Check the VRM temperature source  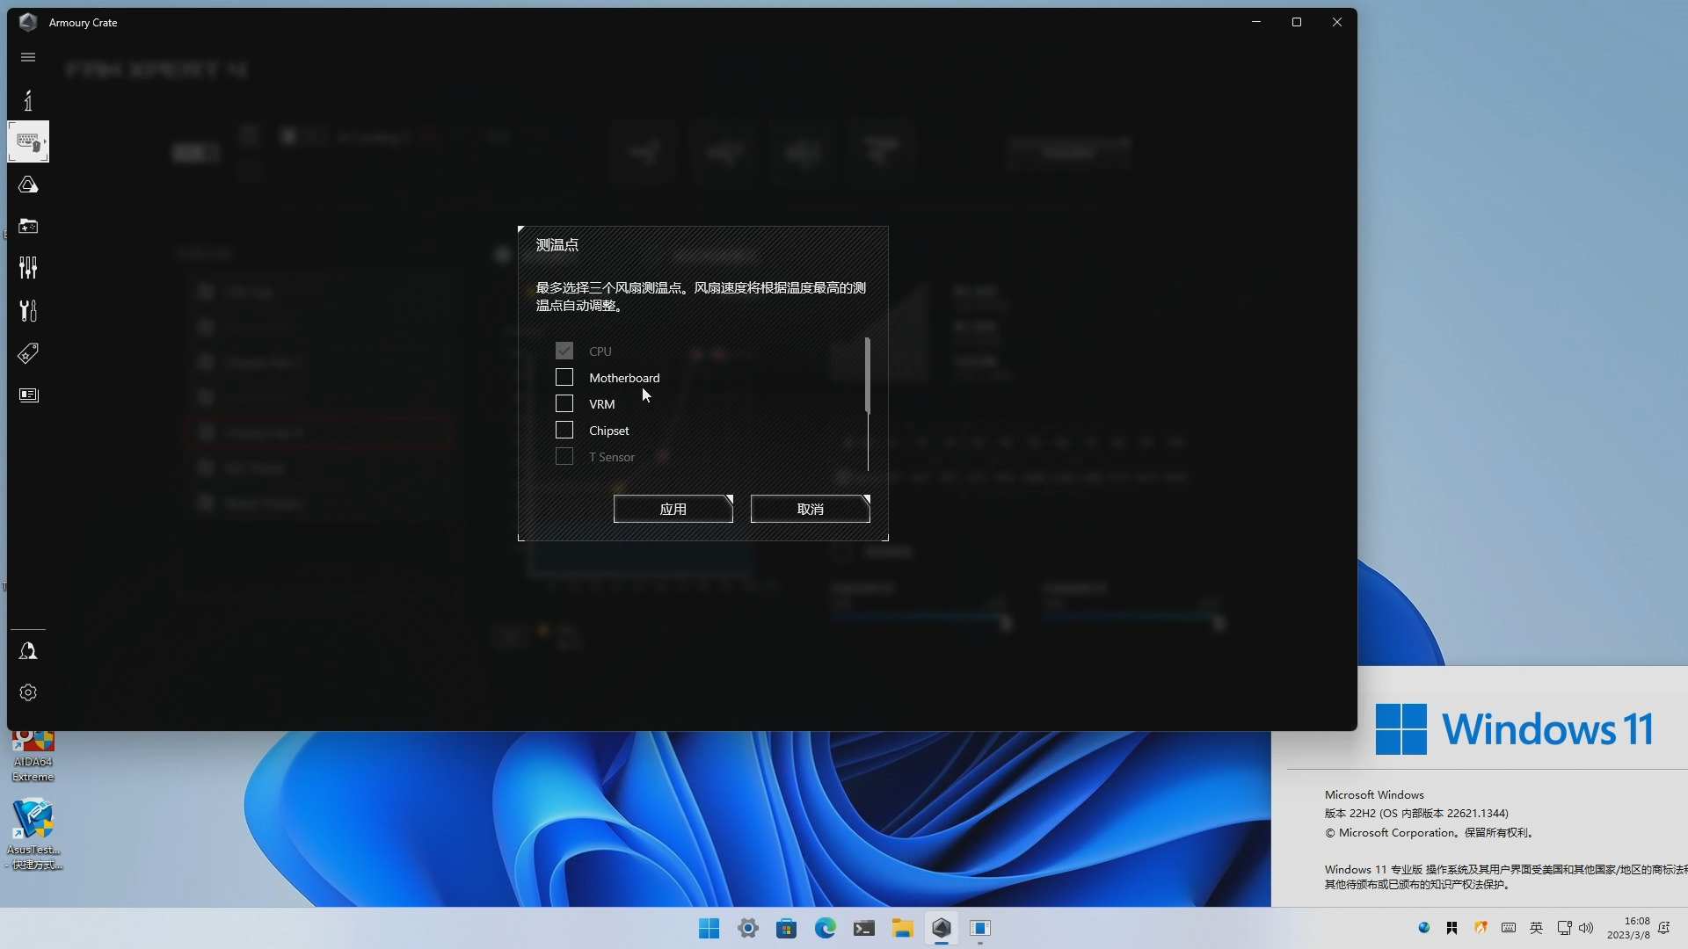564,404
